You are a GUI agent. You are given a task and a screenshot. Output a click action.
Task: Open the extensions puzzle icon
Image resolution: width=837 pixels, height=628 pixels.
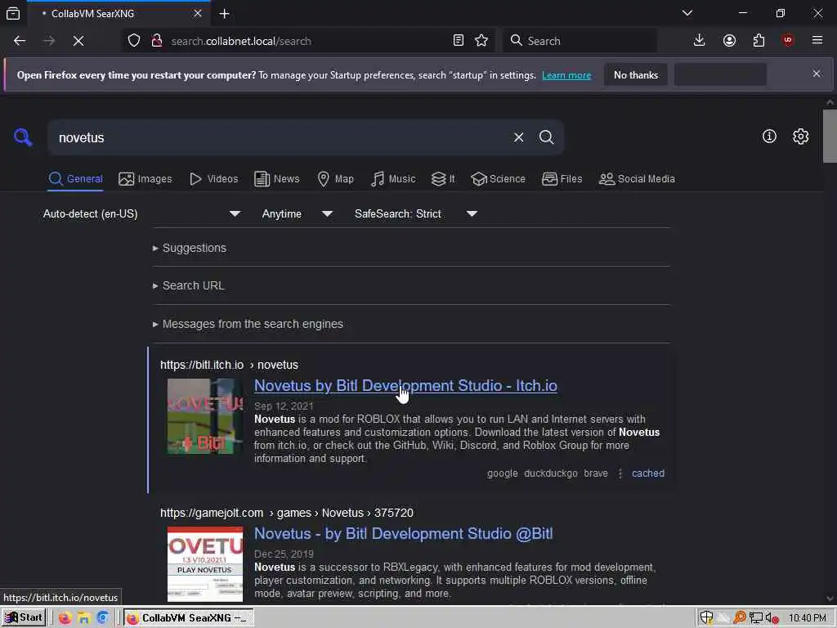(759, 41)
